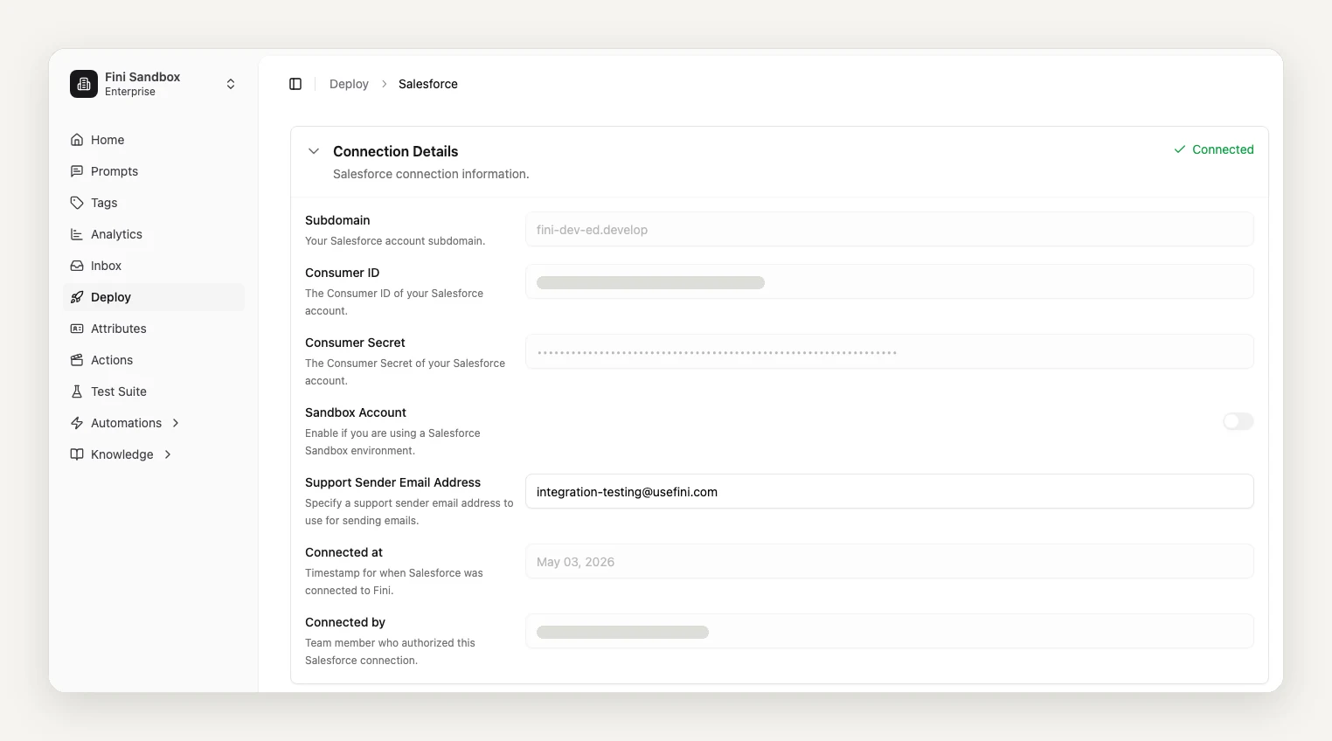Toggle the sidebar panel icon
The width and height of the screenshot is (1332, 741).
295,84
